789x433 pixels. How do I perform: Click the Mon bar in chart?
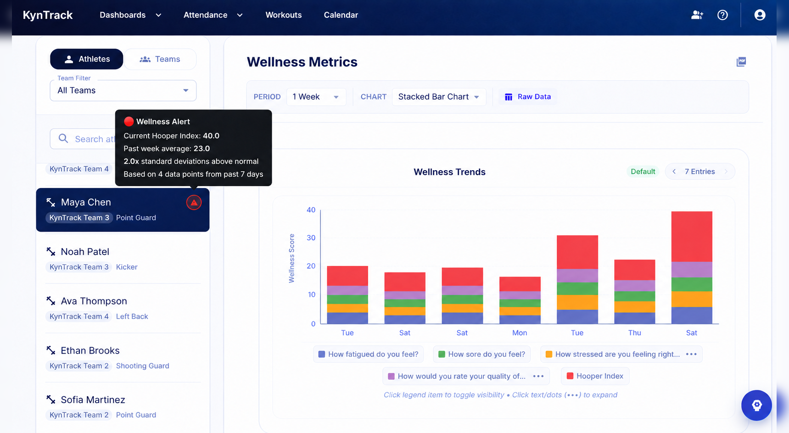tap(520, 300)
